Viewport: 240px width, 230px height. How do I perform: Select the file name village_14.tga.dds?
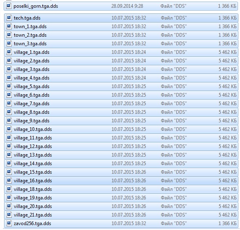[x=33, y=164]
